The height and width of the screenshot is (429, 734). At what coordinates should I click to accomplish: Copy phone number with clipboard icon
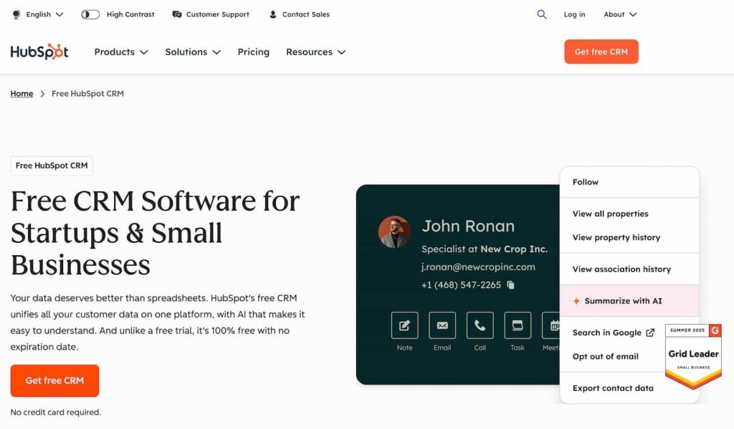[510, 285]
